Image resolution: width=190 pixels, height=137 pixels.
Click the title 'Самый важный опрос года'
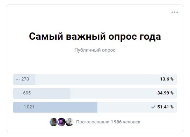click(x=95, y=36)
